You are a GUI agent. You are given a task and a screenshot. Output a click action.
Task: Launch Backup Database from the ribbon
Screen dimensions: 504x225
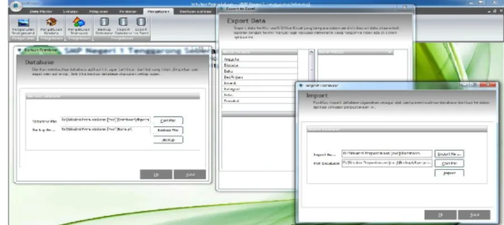(x=104, y=26)
